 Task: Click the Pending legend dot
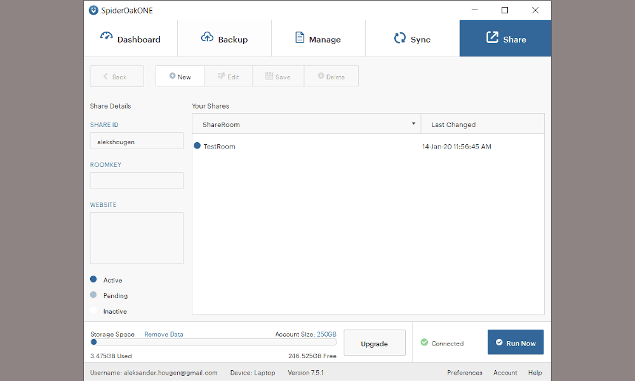[93, 295]
